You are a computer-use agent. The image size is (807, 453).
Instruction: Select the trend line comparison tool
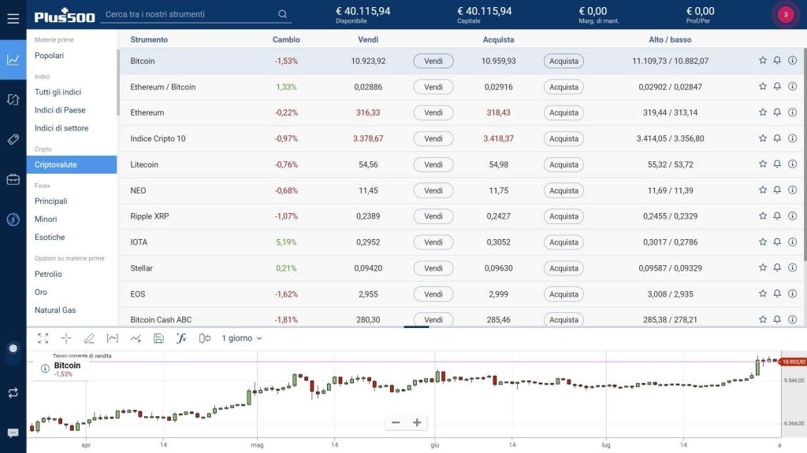[x=136, y=338]
